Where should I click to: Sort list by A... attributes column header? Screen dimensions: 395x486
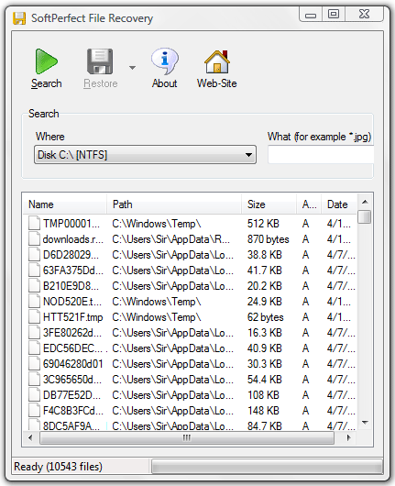point(309,204)
